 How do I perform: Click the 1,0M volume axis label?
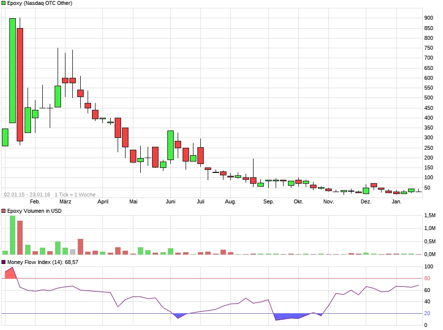[430, 228]
